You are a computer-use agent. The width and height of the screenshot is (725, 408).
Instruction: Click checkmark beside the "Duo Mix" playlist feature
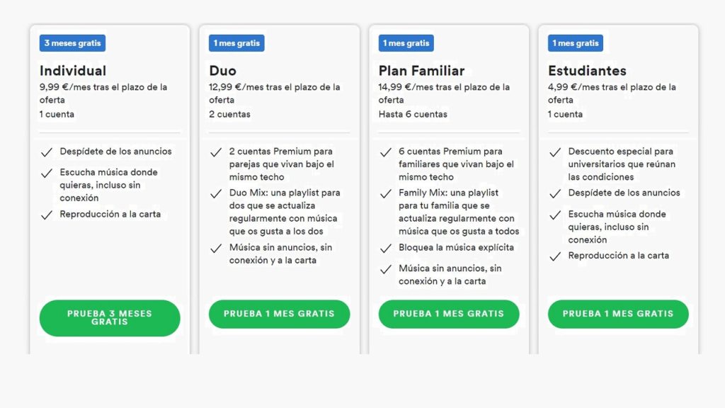217,192
